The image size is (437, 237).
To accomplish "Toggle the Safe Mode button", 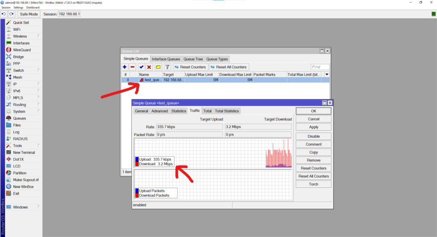I will [x=29, y=14].
